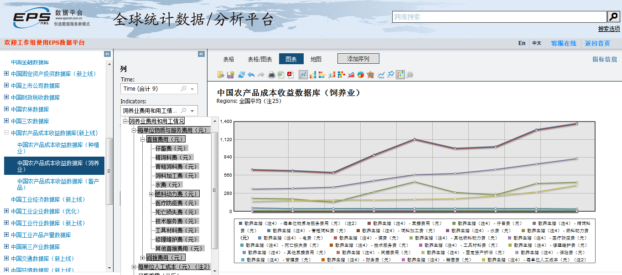
Task: Select the line chart type icon
Action: click(x=303, y=75)
